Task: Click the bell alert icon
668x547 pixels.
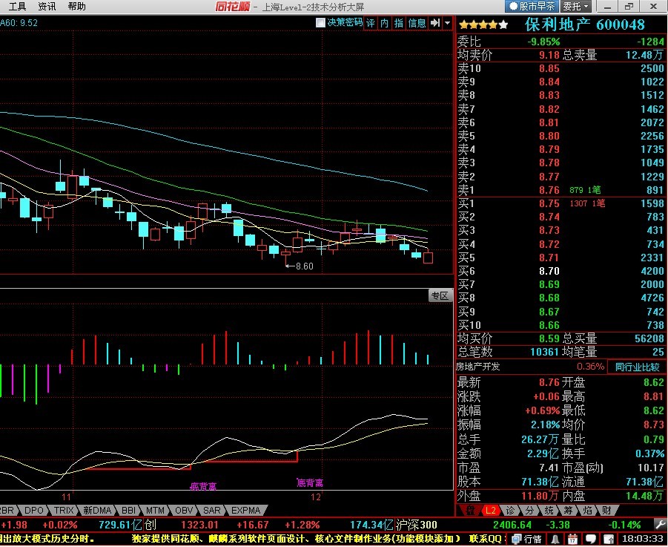Action: point(555,540)
